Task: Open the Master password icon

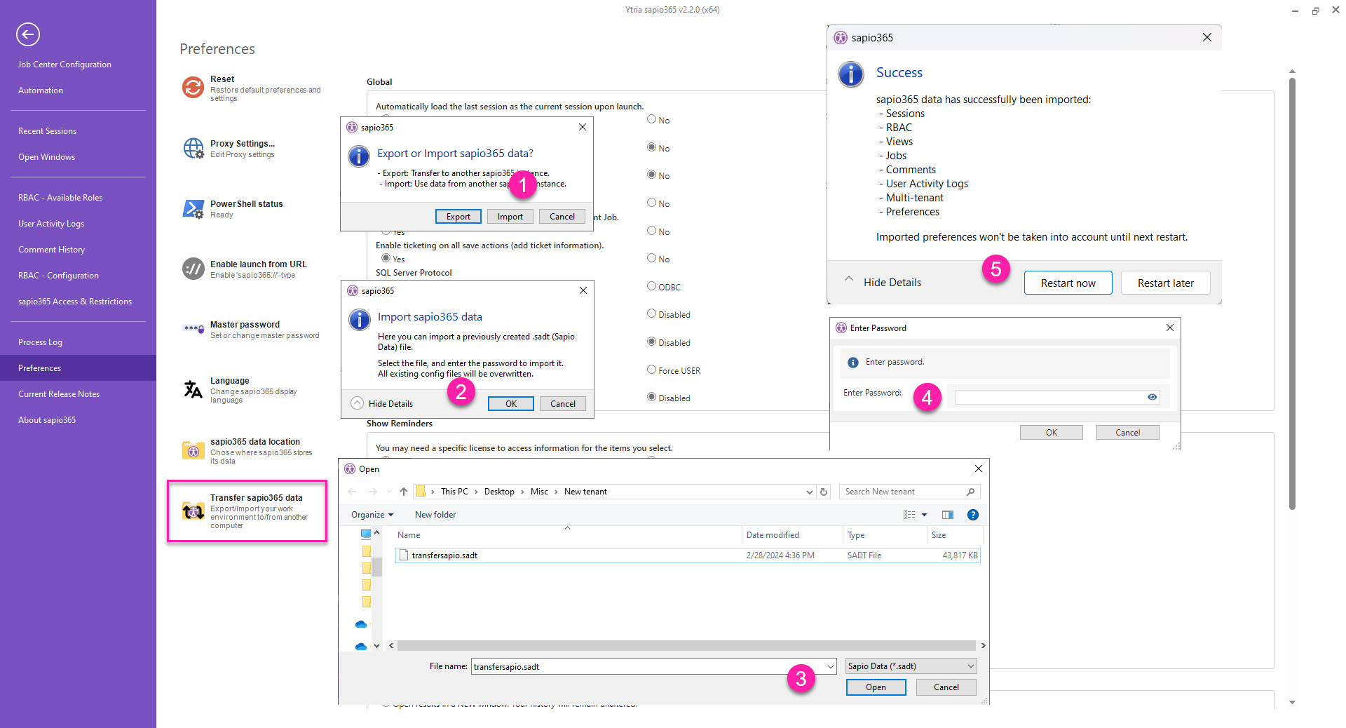Action: [193, 328]
